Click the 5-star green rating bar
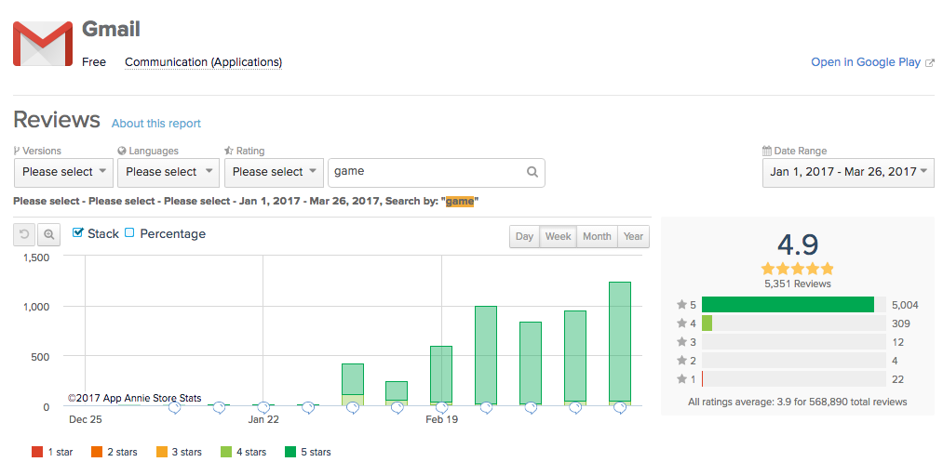The height and width of the screenshot is (462, 943). click(788, 305)
